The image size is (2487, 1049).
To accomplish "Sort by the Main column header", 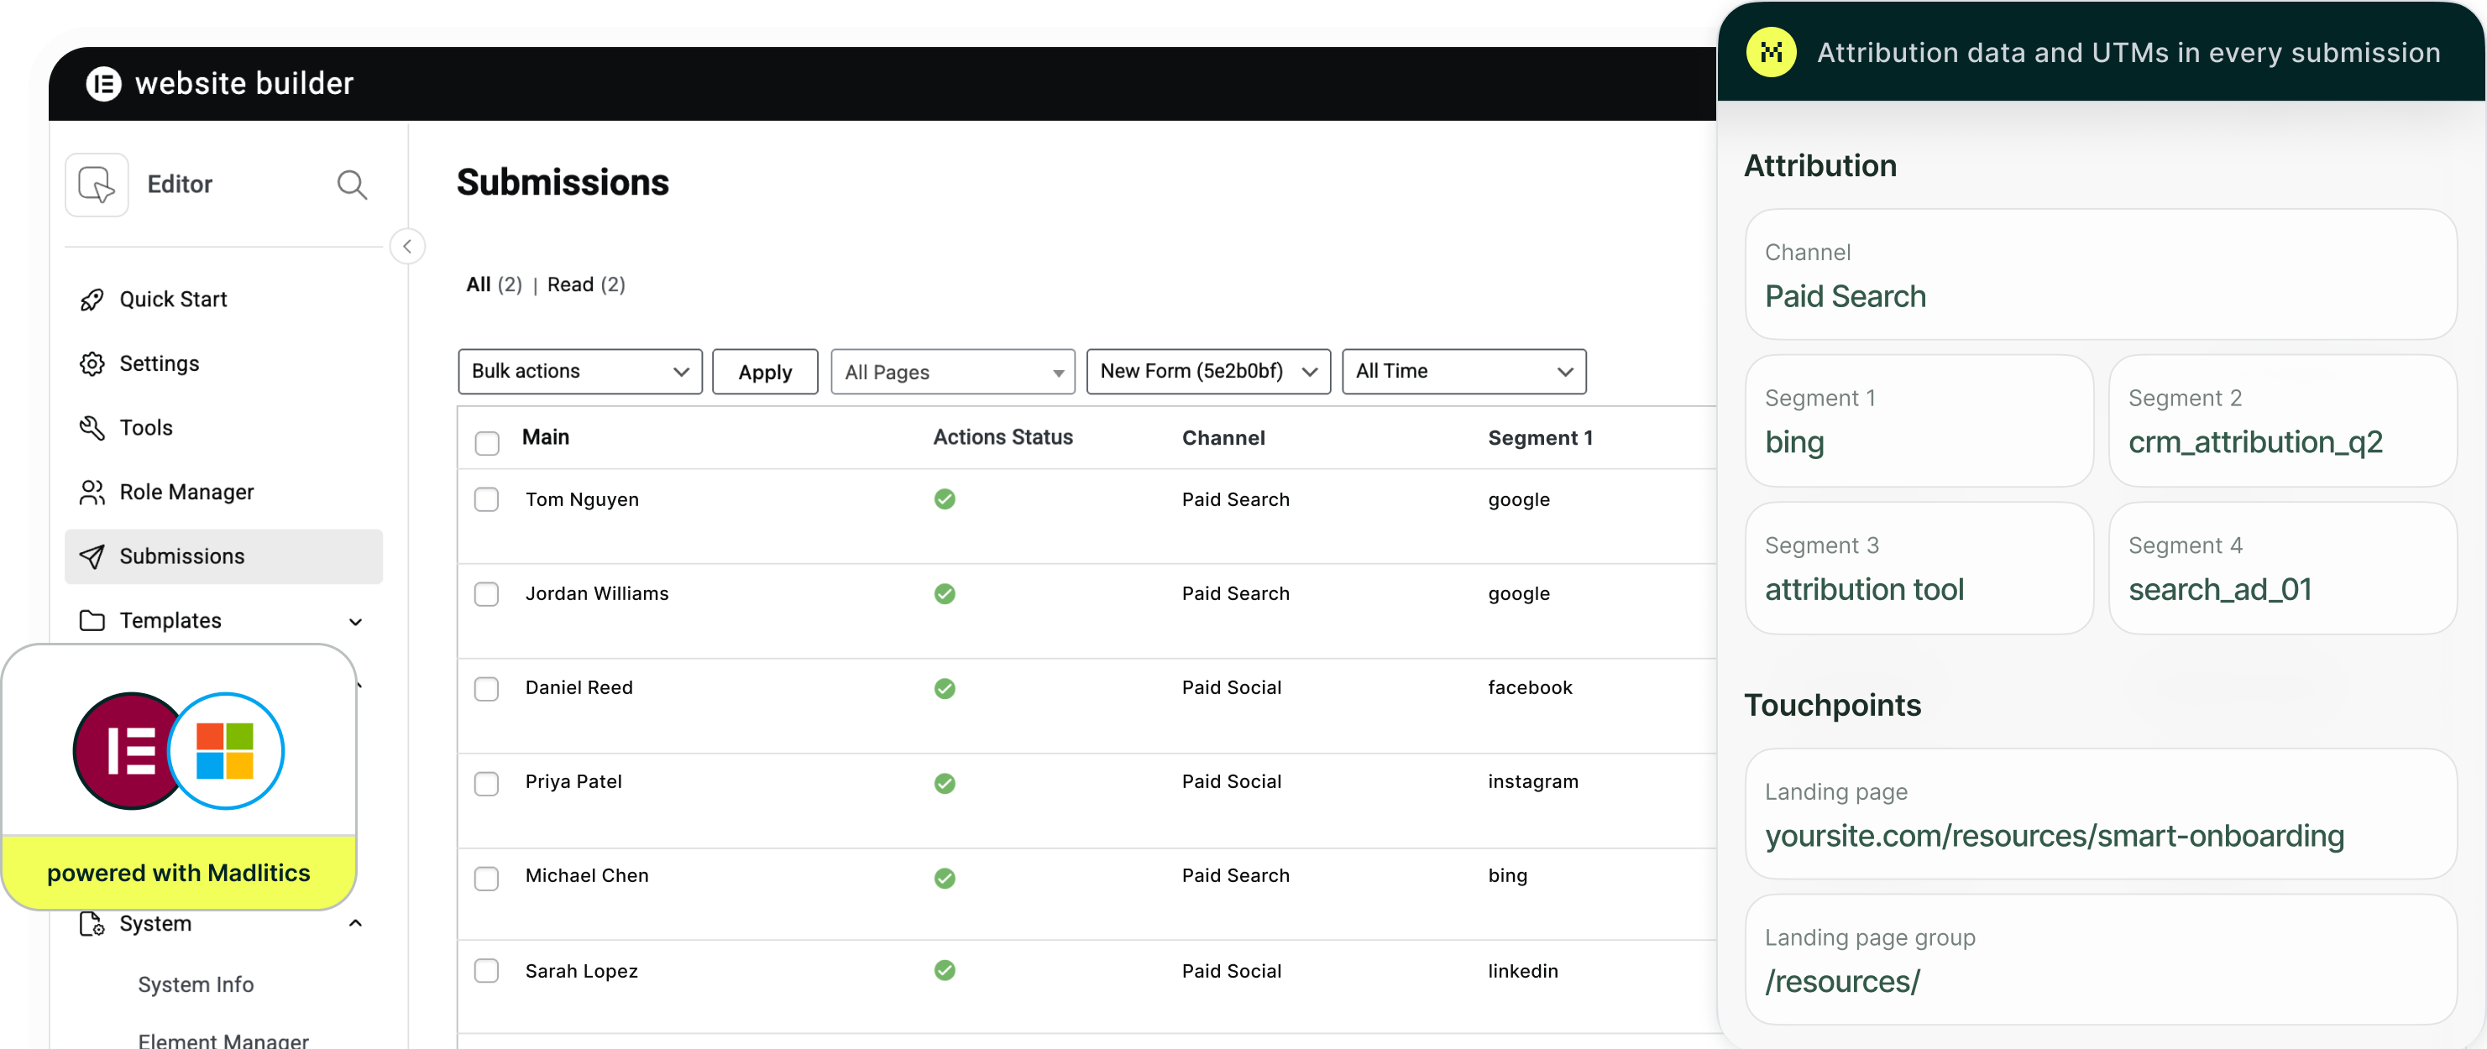I will (x=546, y=437).
